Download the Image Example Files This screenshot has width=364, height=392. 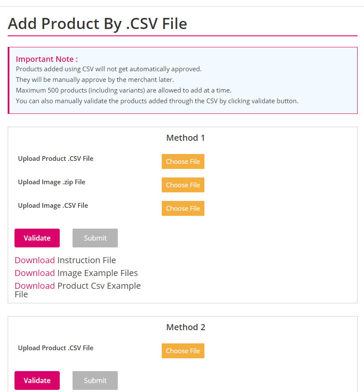tap(35, 273)
